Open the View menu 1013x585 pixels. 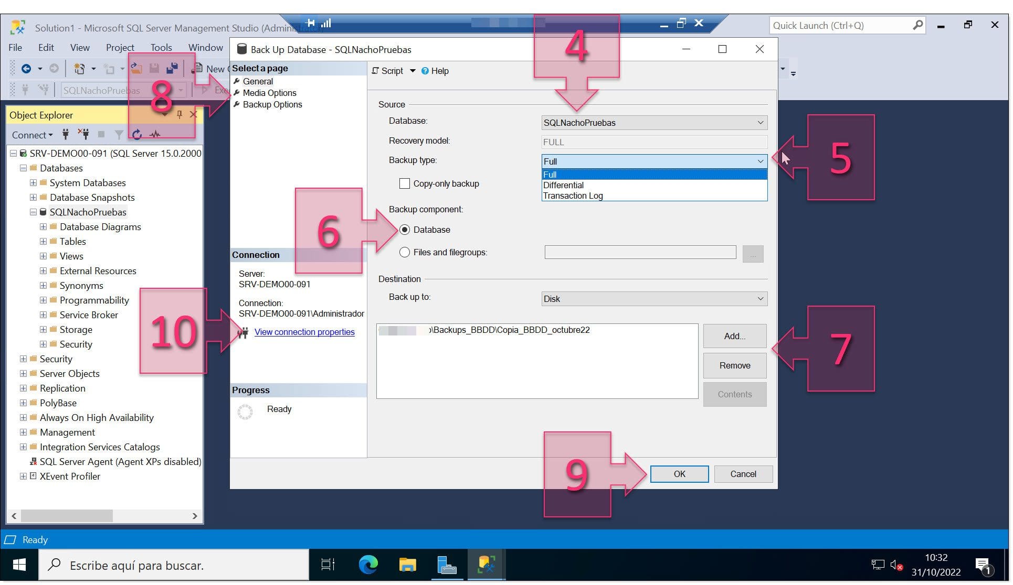[80, 47]
